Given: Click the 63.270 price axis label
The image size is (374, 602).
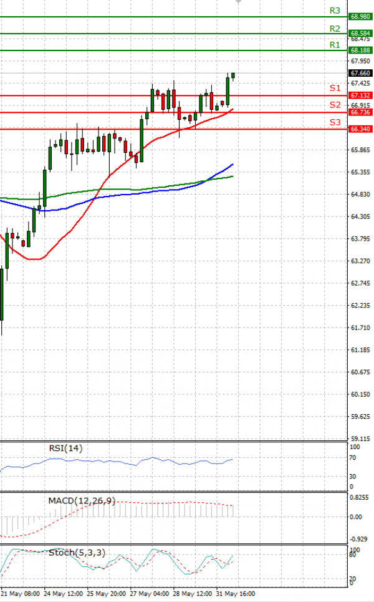Looking at the screenshot, I should point(360,261).
